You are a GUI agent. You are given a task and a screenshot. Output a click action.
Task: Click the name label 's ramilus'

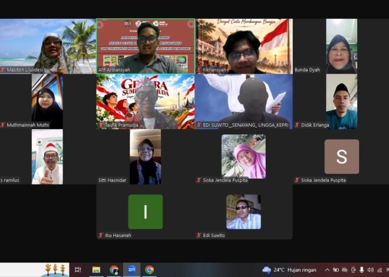pos(9,180)
